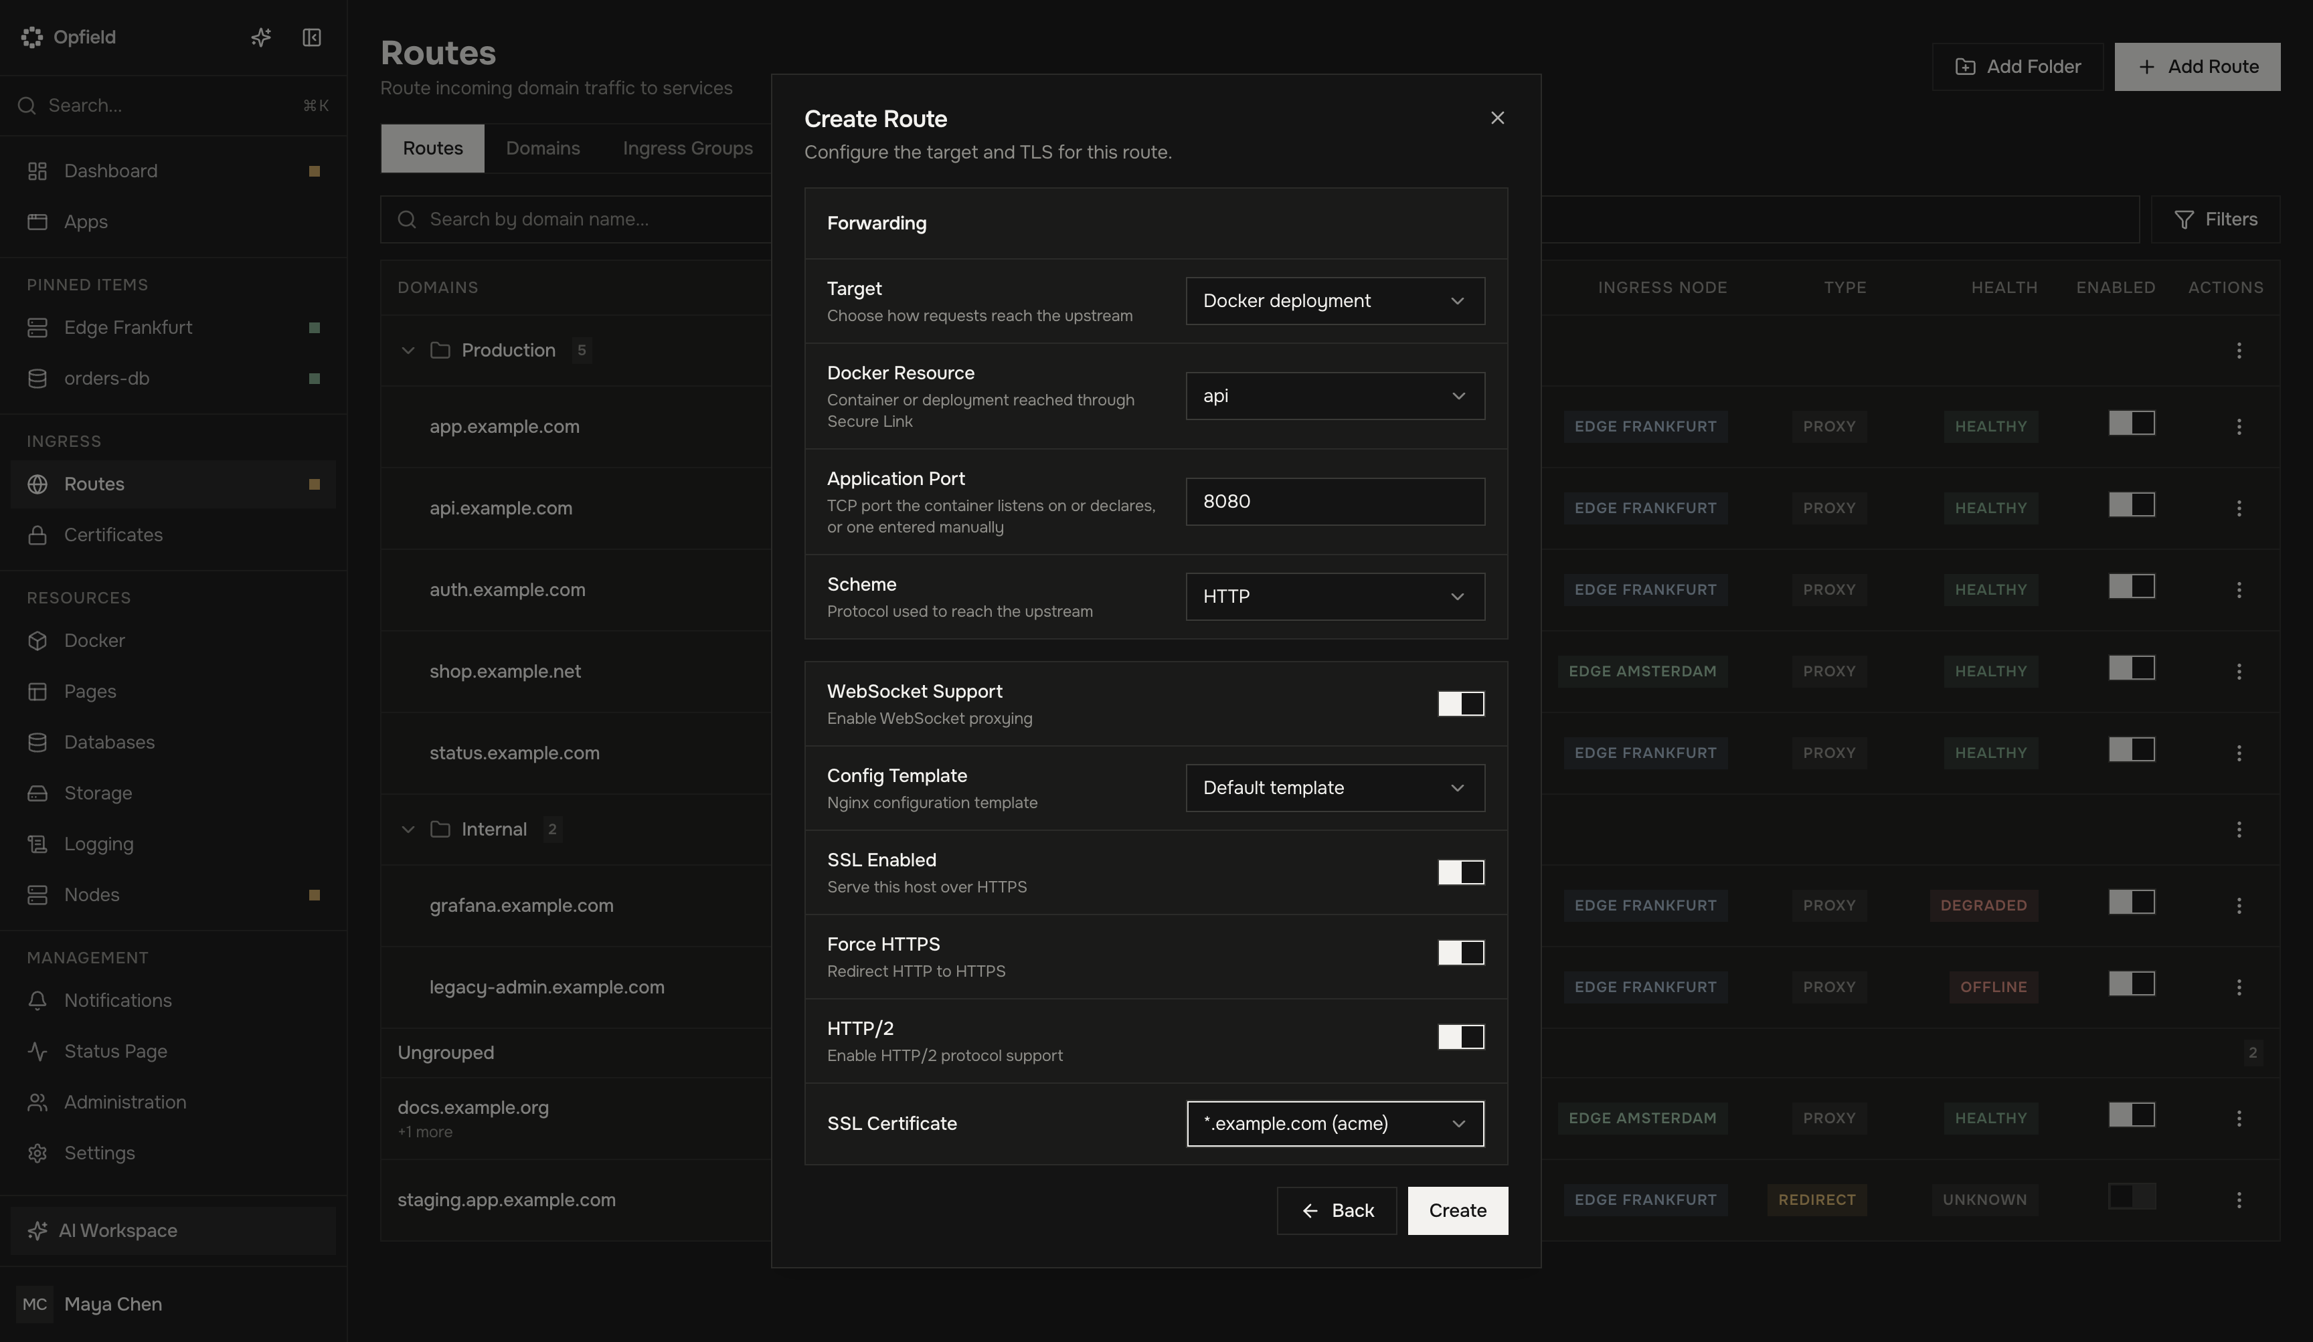This screenshot has width=2313, height=1342.
Task: Open Storage in the sidebar
Action: pyautogui.click(x=173, y=793)
